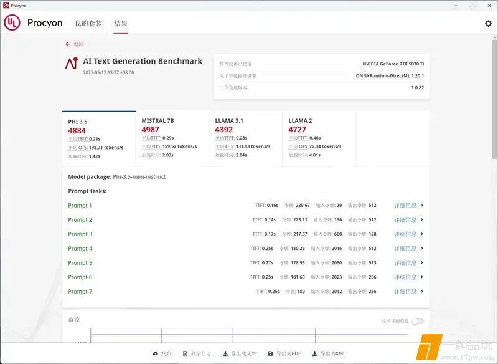
Task: Click the Prompt 5 label
Action: (x=80, y=262)
